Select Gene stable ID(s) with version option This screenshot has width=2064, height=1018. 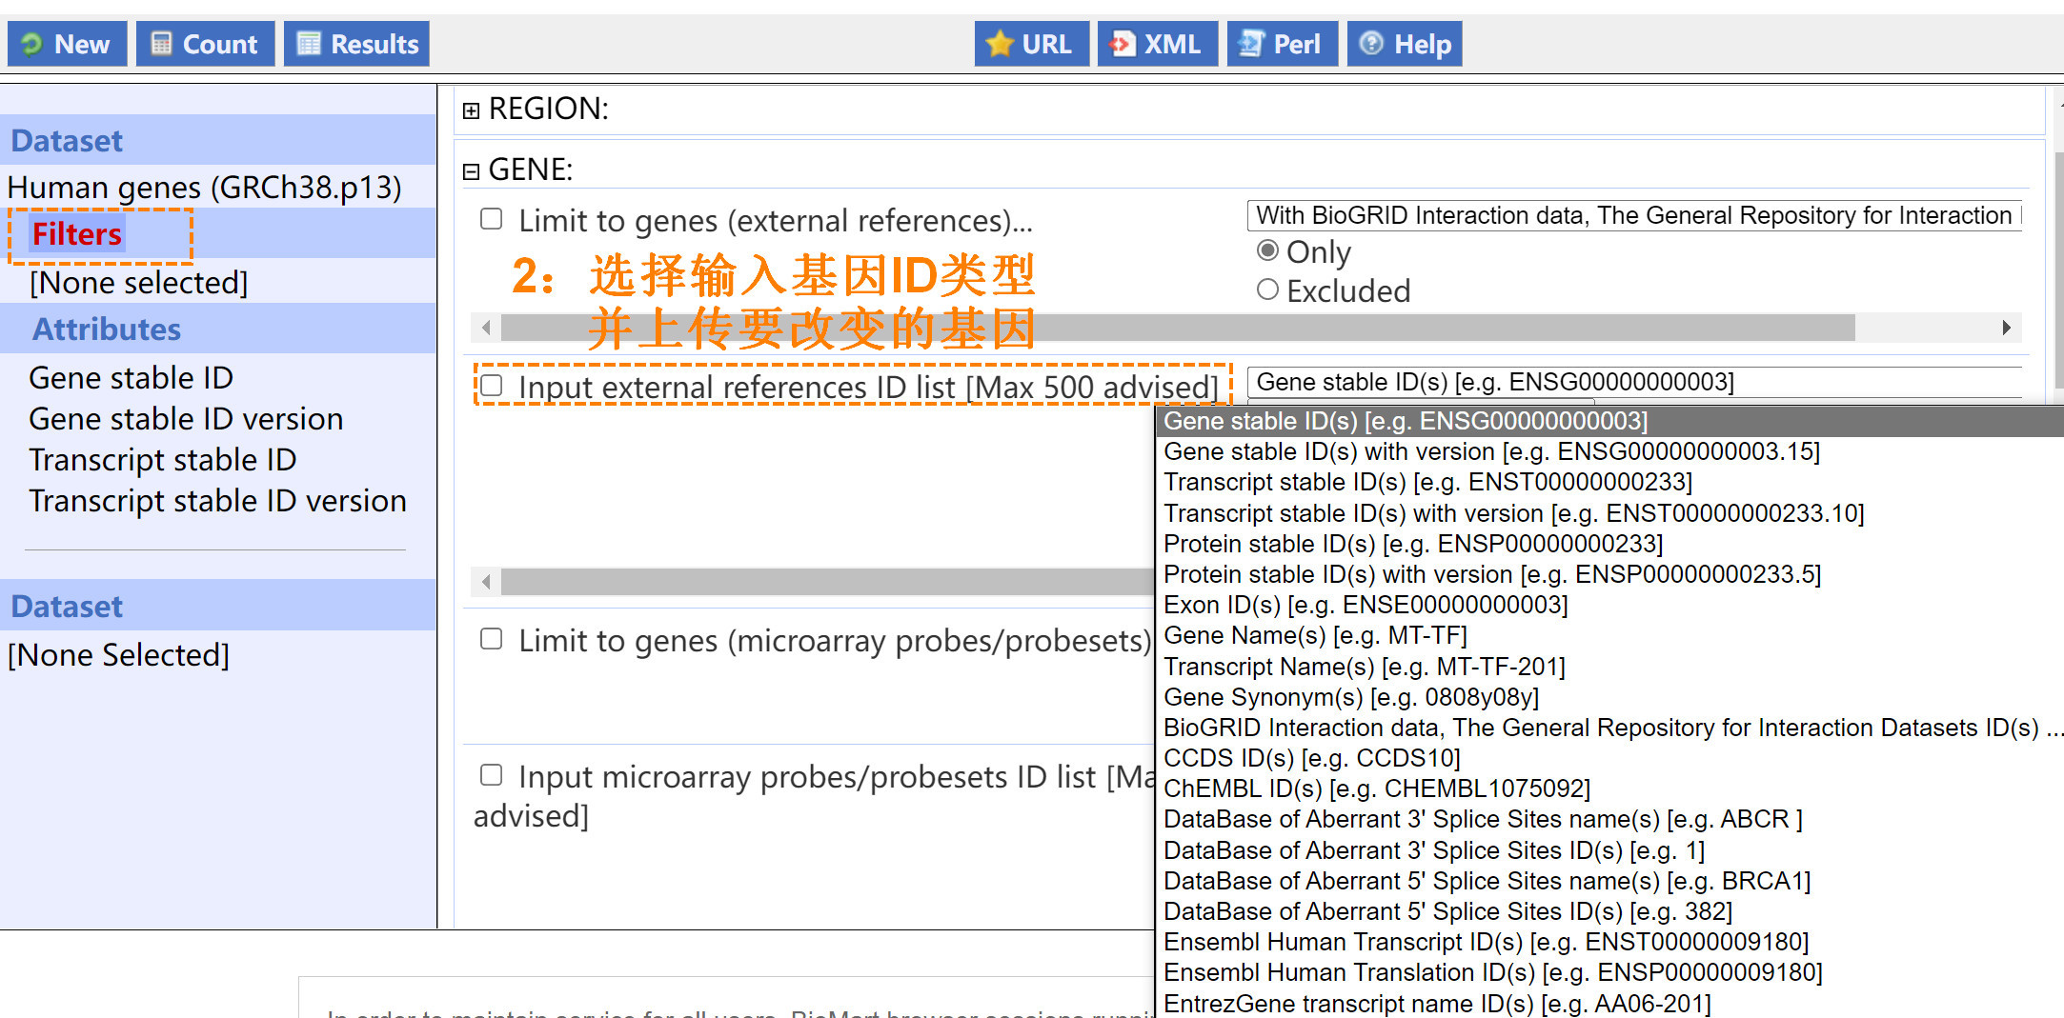pyautogui.click(x=1609, y=451)
